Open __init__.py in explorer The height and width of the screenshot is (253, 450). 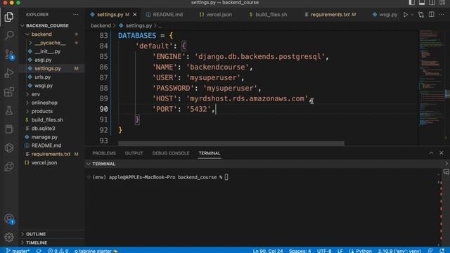click(48, 51)
